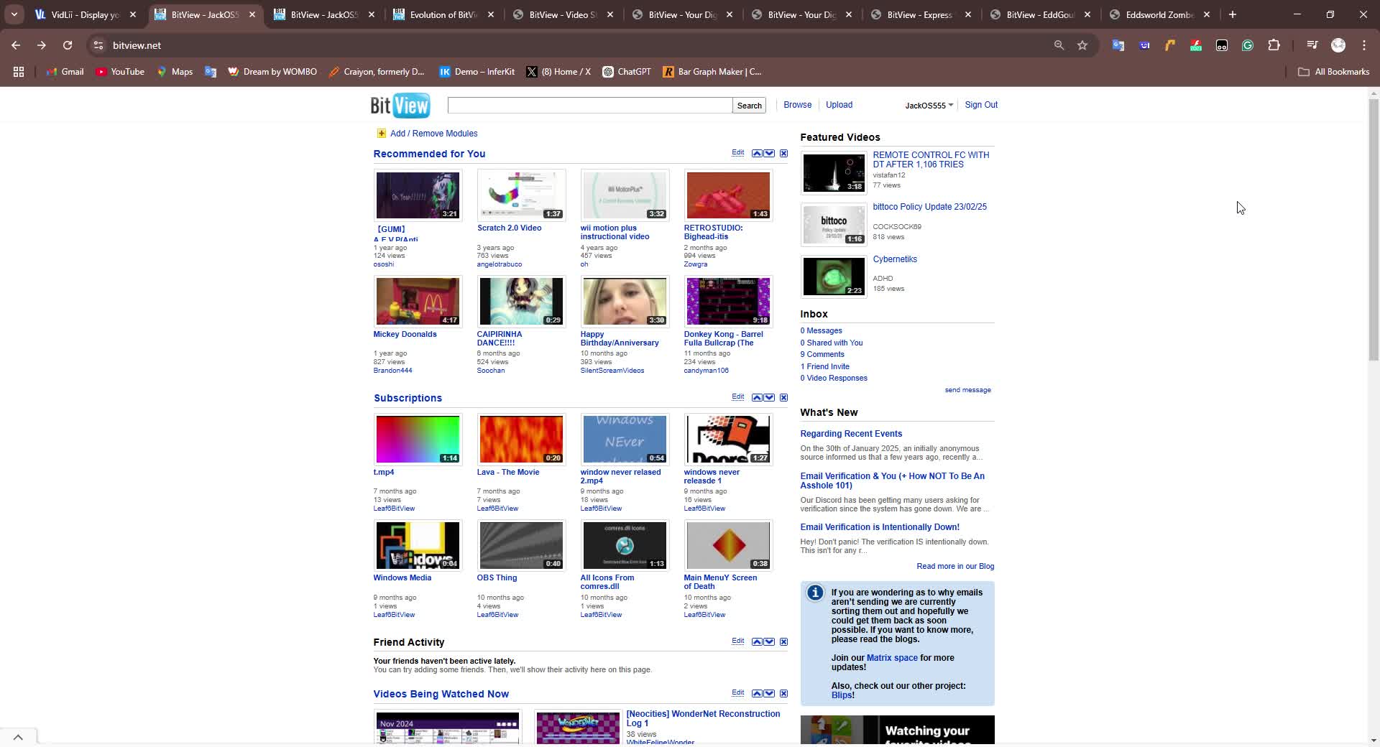Open tab search dropdown arrow
The width and height of the screenshot is (1380, 747).
click(x=14, y=14)
